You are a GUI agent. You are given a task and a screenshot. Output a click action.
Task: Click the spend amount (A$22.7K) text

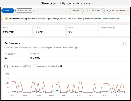(27, 66)
